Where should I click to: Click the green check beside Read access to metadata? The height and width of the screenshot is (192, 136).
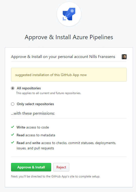coord(13,135)
